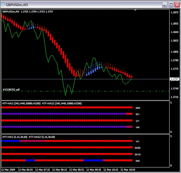The height and width of the screenshot is (173, 181).
Task: Click the 4TF-HAS2 (5,15,30,60) indicator label
Action: pos(42,137)
